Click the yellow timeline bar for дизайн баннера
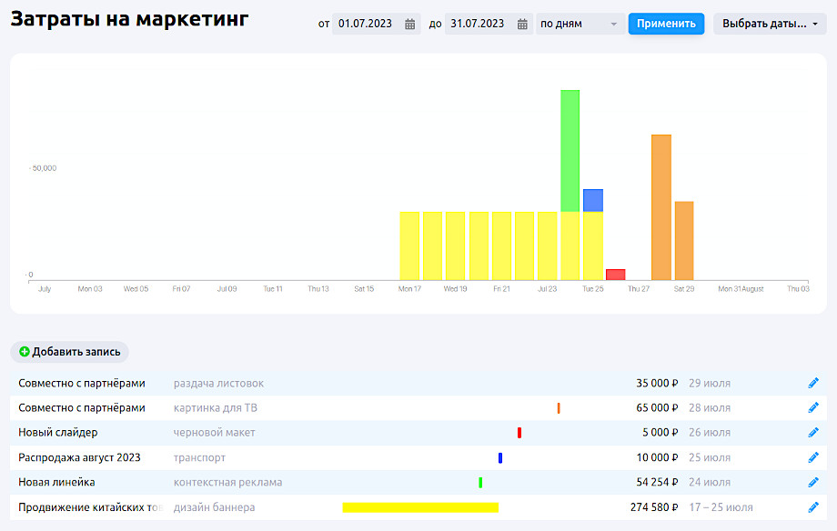Viewport: 837px width, 531px height. pos(420,507)
